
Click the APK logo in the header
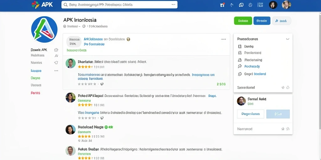click(x=42, y=4)
